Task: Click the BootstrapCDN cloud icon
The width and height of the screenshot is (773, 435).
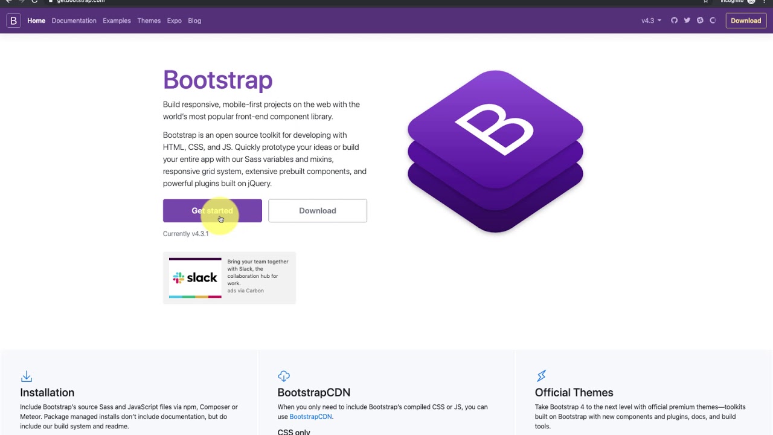Action: (x=284, y=376)
